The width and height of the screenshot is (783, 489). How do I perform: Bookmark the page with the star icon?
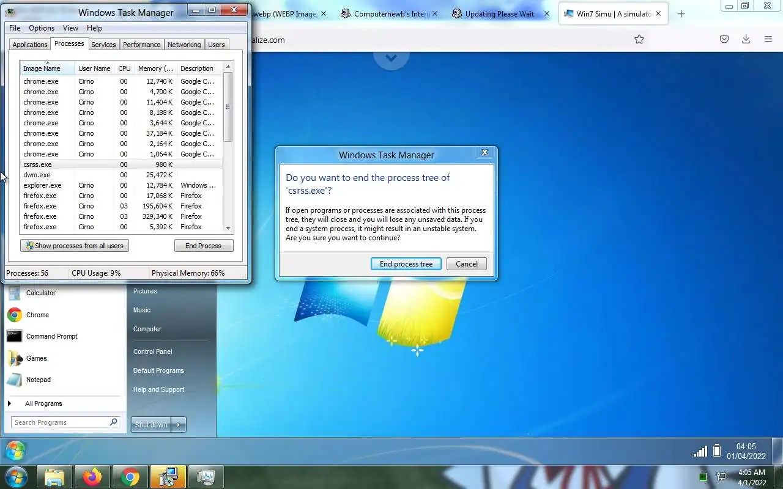639,39
